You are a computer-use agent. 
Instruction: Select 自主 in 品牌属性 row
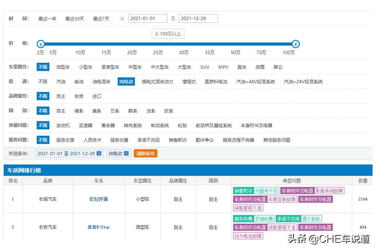pos(61,96)
